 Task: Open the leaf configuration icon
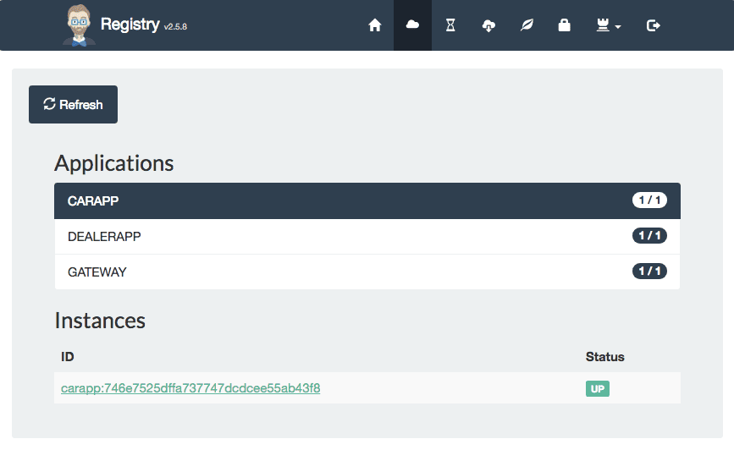[527, 25]
